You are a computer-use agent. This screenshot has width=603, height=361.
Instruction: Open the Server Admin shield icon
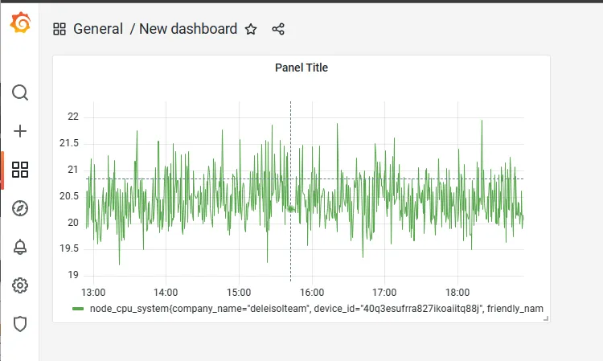coord(20,324)
